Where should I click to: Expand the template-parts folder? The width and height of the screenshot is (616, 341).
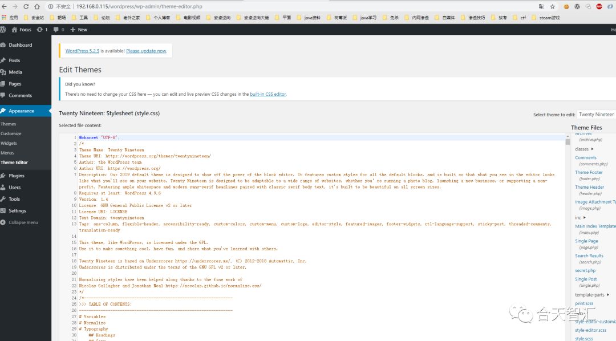[x=592, y=295]
